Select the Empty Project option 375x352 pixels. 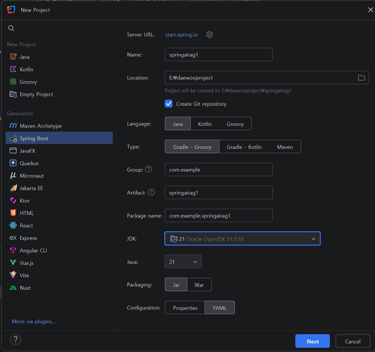click(x=59, y=94)
